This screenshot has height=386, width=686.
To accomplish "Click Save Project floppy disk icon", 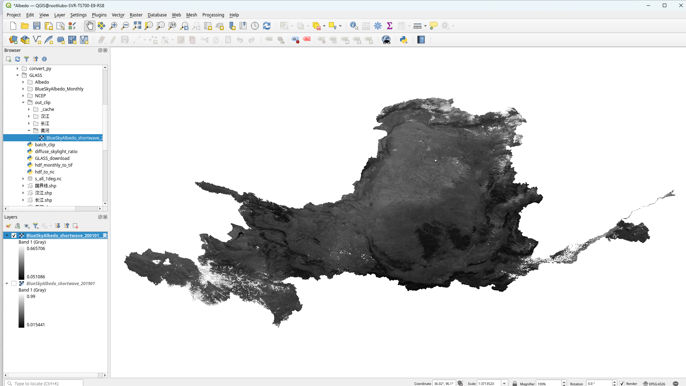I will pyautogui.click(x=37, y=26).
